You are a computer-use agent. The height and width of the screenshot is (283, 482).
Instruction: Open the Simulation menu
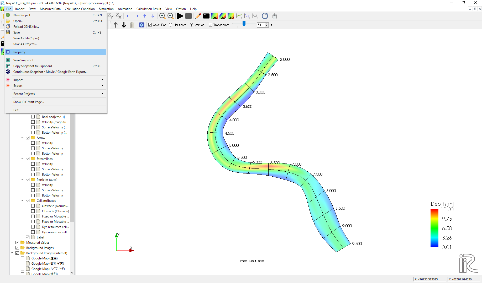[106, 9]
